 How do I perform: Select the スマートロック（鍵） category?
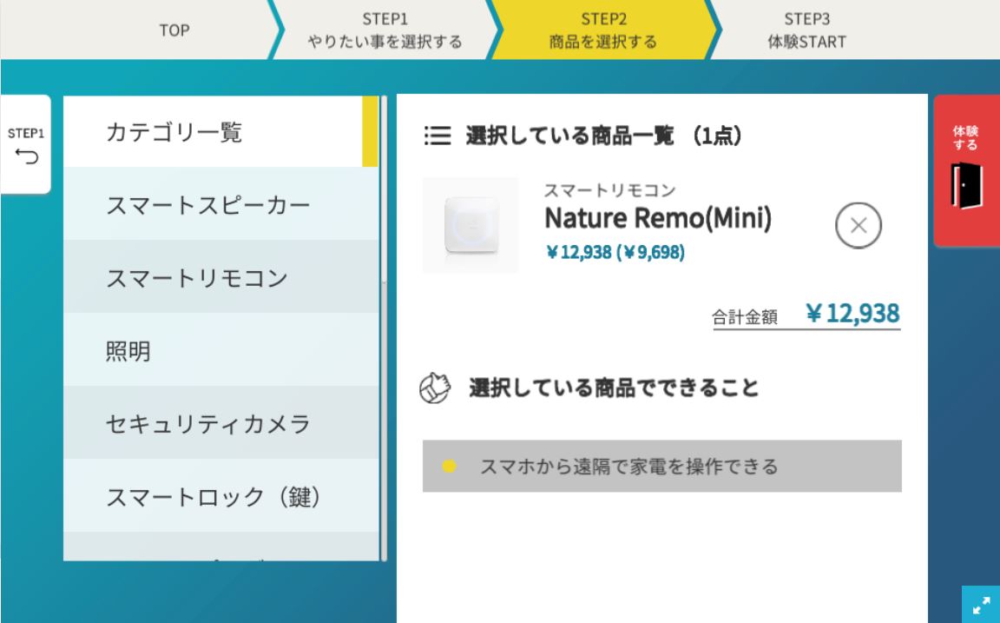pos(220,495)
